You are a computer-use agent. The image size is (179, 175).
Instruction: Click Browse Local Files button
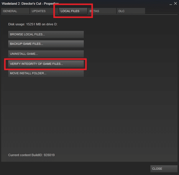tap(46, 34)
